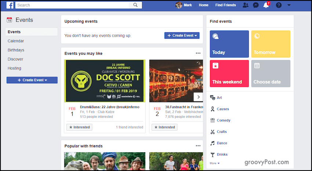Click the Fastnacht event photo
Image resolution: width=312 pixels, height=171 pixels.
coord(176,81)
